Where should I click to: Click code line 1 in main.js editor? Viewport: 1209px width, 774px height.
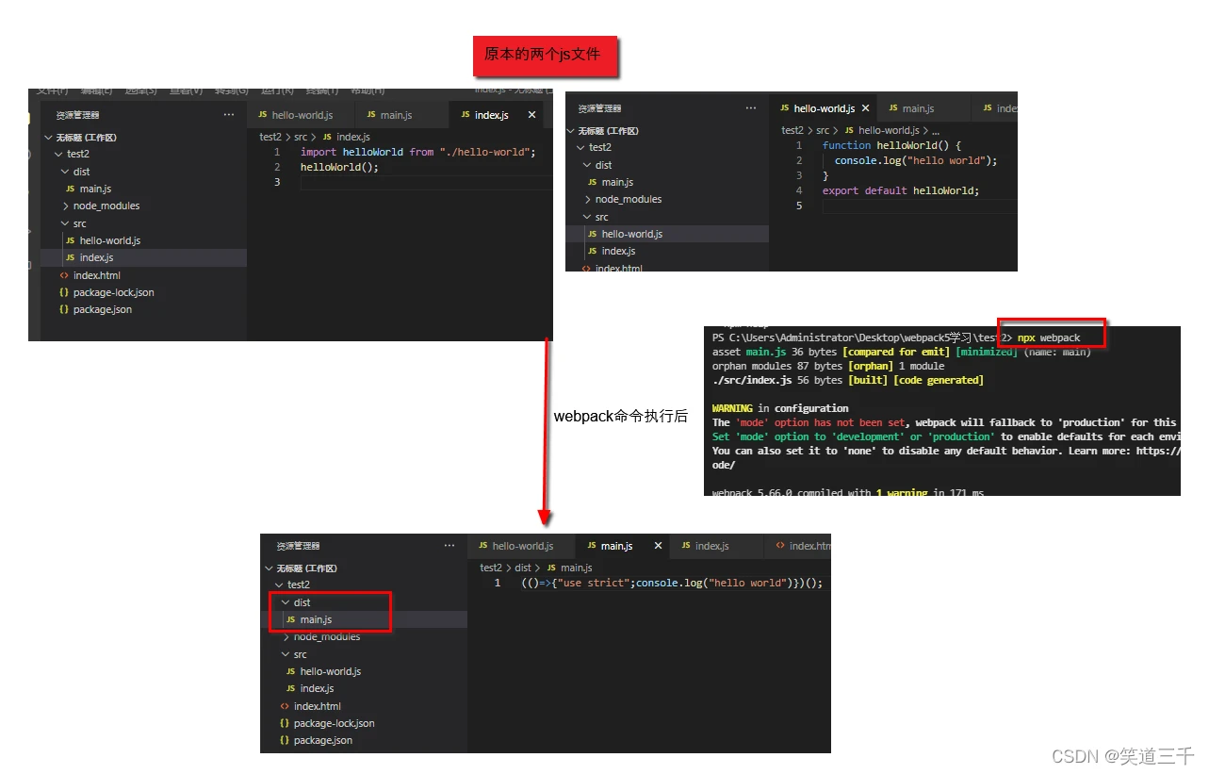[671, 583]
